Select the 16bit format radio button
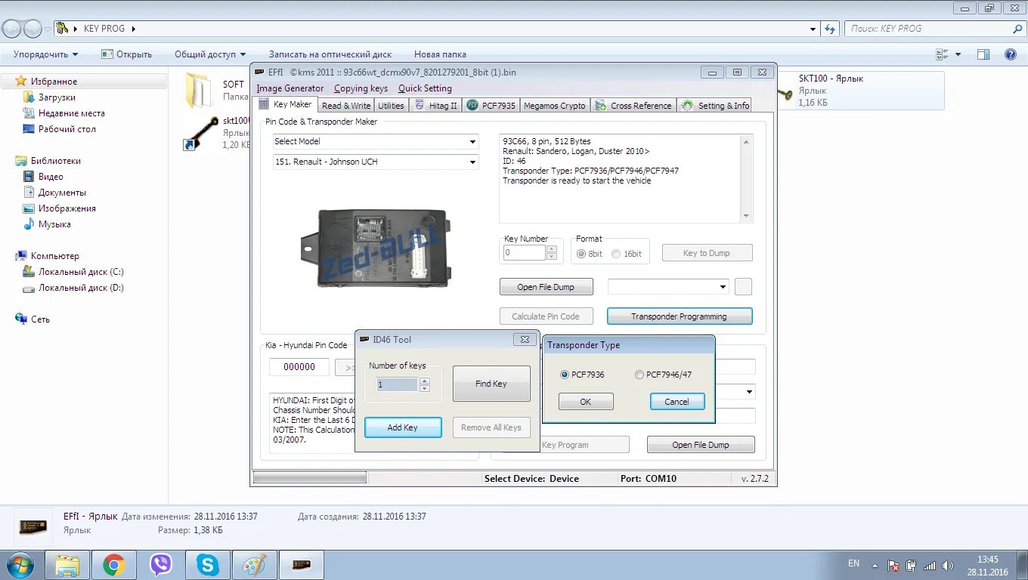This screenshot has height=580, width=1028. 616,254
